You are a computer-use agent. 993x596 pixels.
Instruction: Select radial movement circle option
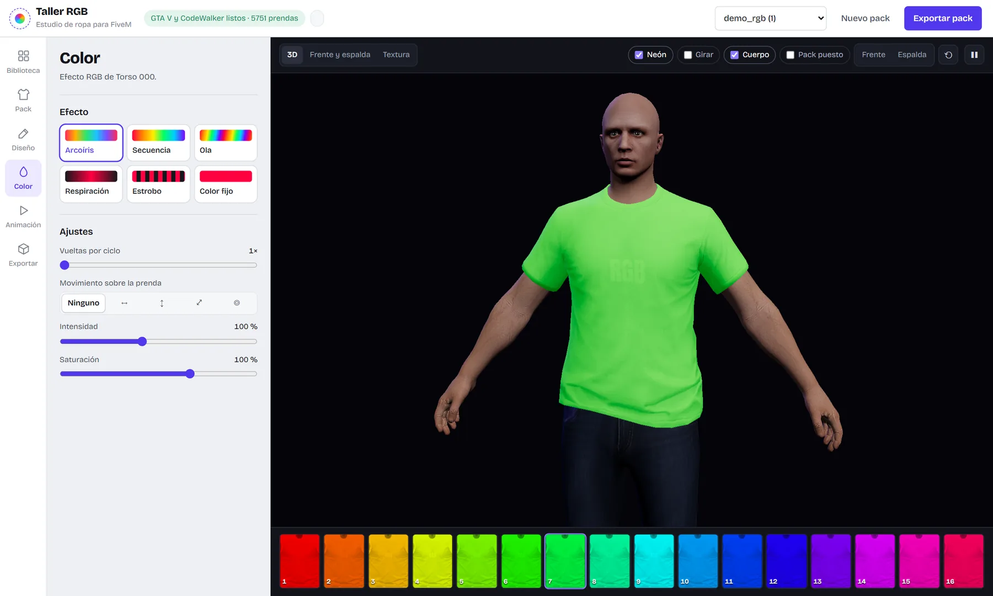click(237, 303)
